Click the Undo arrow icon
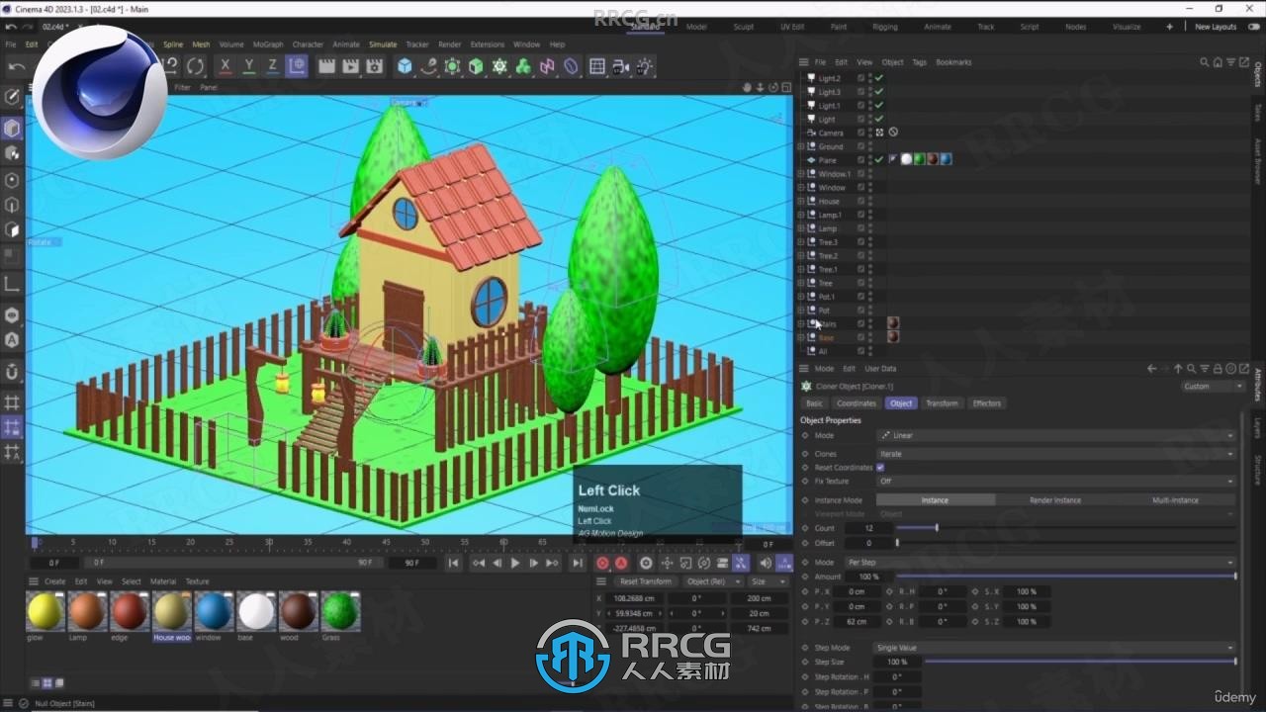 point(17,66)
